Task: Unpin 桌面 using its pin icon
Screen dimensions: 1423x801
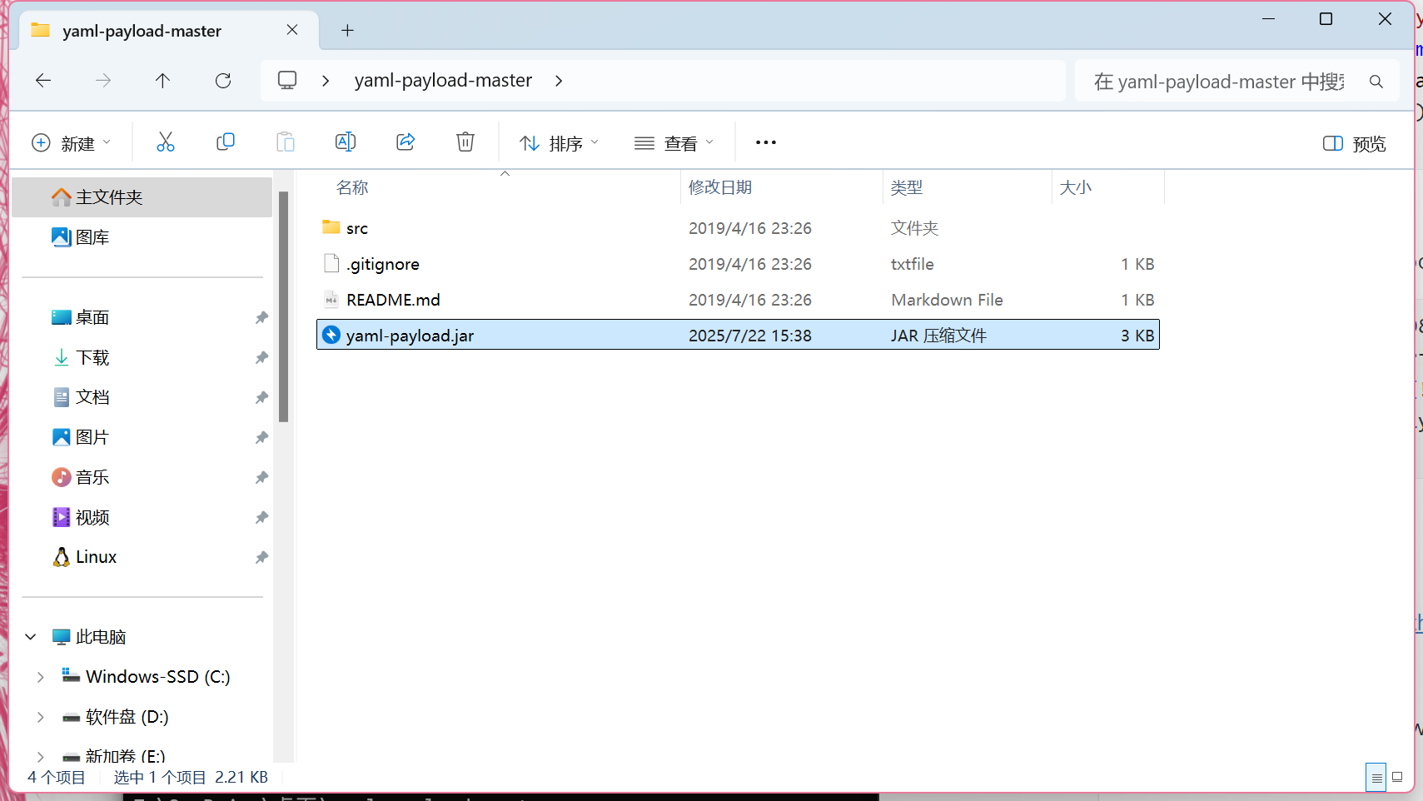Action: [x=261, y=317]
